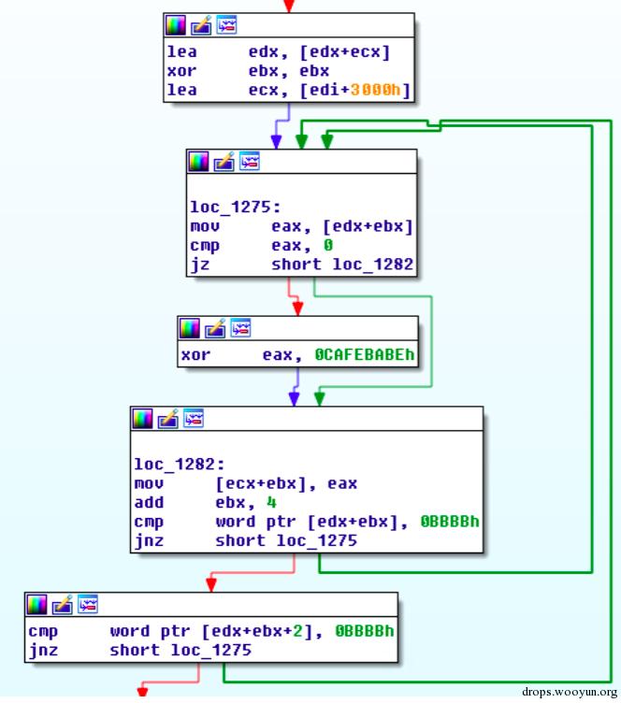Screen dimensions: 621x703
Task: Click color icon on loc_1275 node
Action: [198, 162]
